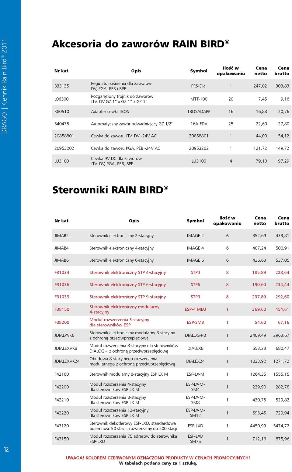Click the symbol ESP-LXD in F43120 row
This screenshot has height=472, width=292.
pyautogui.click(x=195, y=426)
